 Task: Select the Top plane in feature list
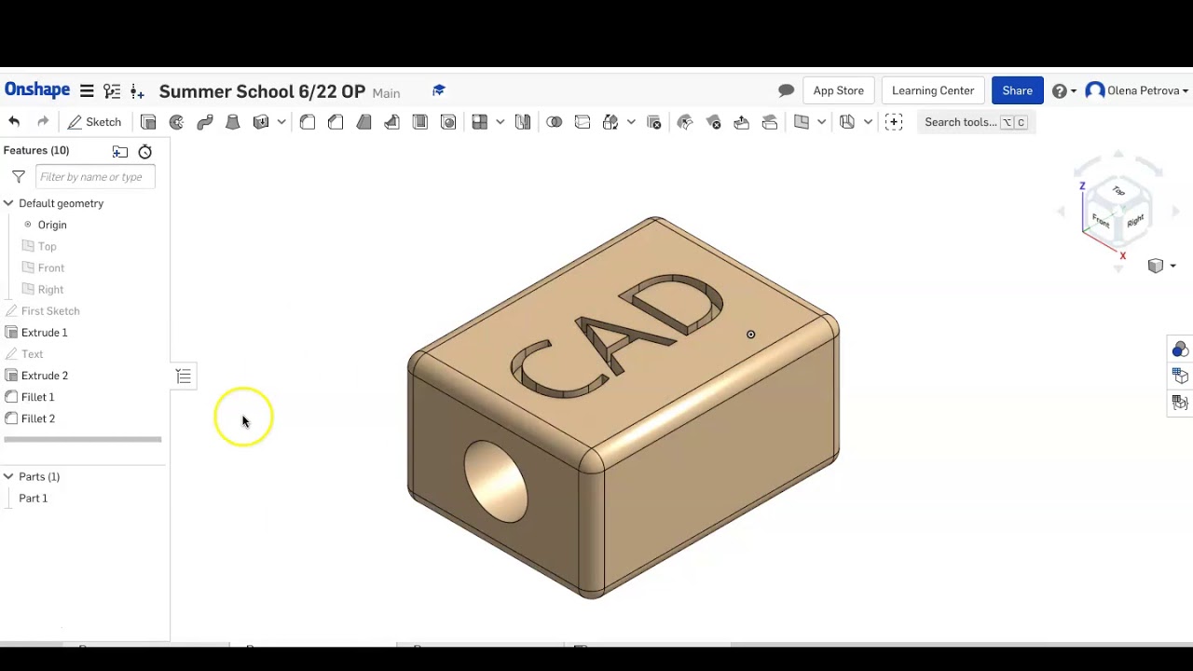pos(48,246)
